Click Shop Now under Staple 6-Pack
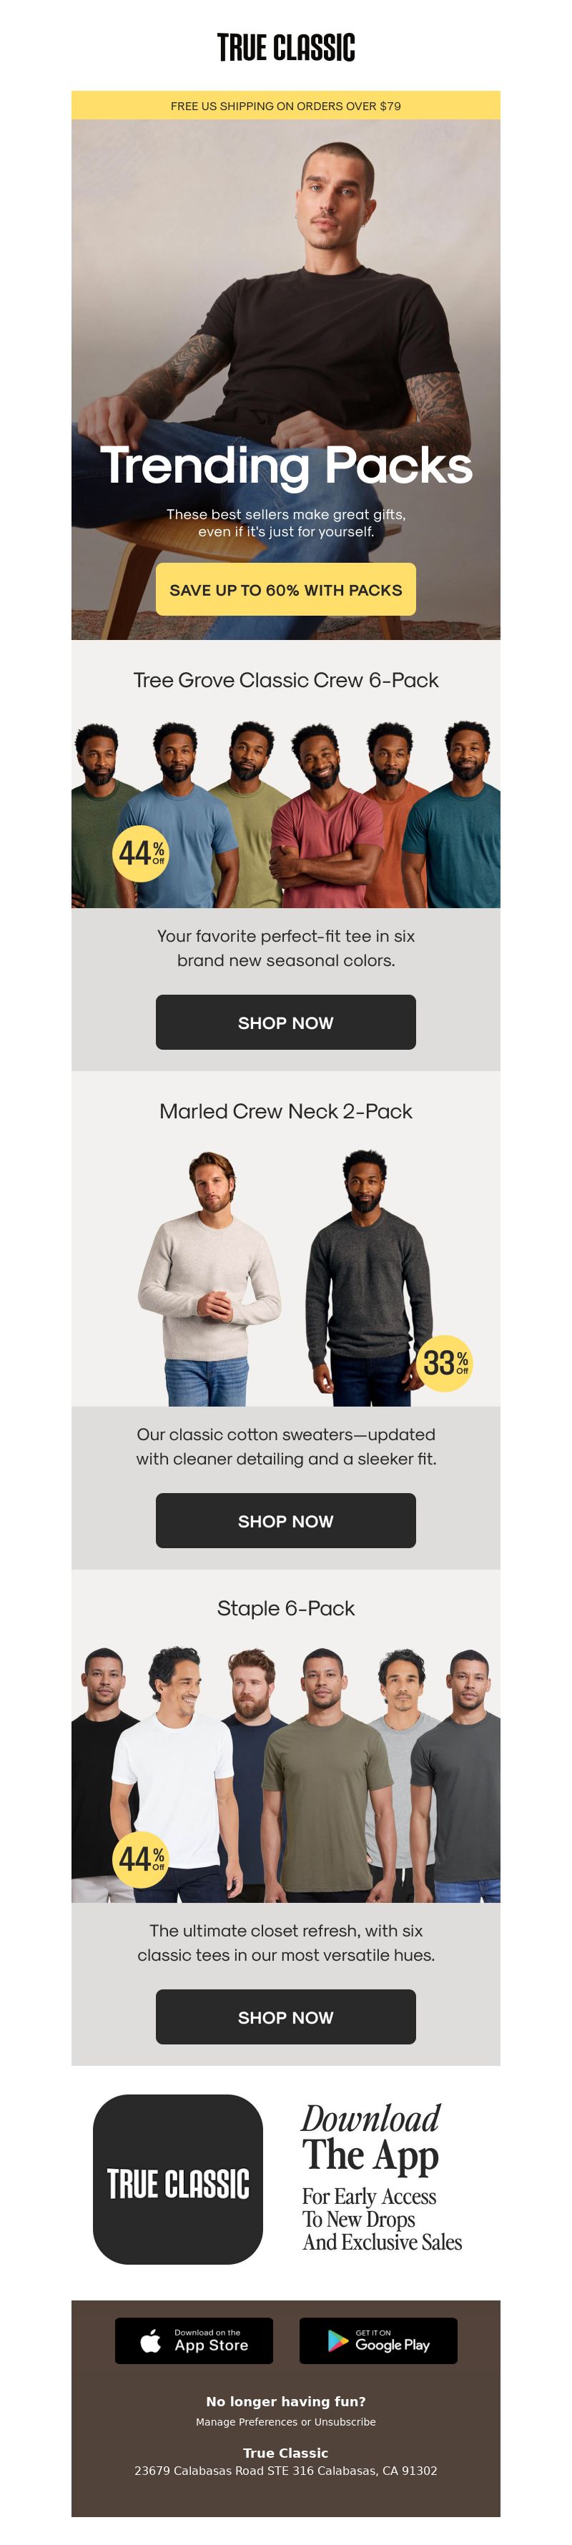 tap(285, 2017)
